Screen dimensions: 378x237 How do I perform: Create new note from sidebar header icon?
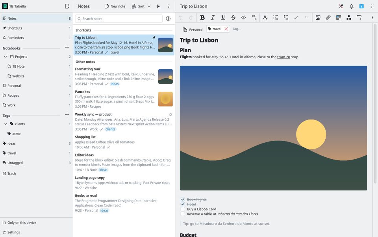tap(67, 6)
